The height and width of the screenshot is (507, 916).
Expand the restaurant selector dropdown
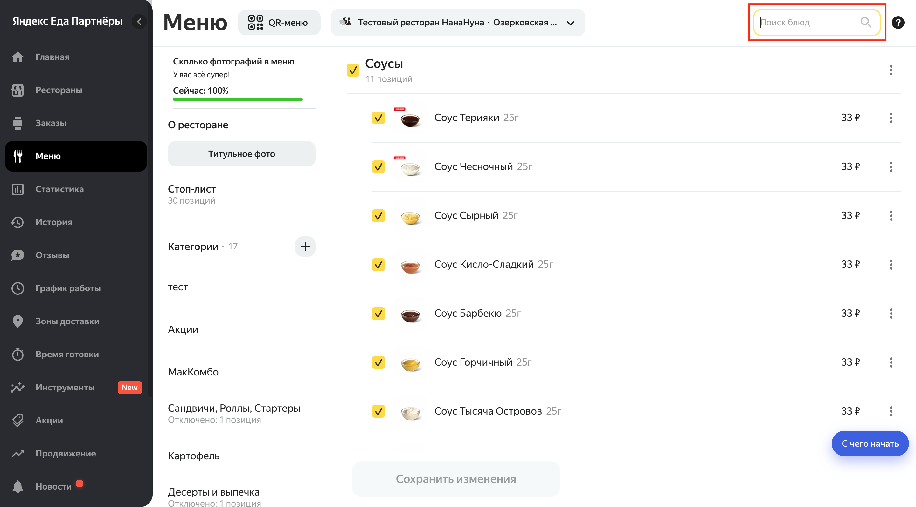tap(458, 22)
